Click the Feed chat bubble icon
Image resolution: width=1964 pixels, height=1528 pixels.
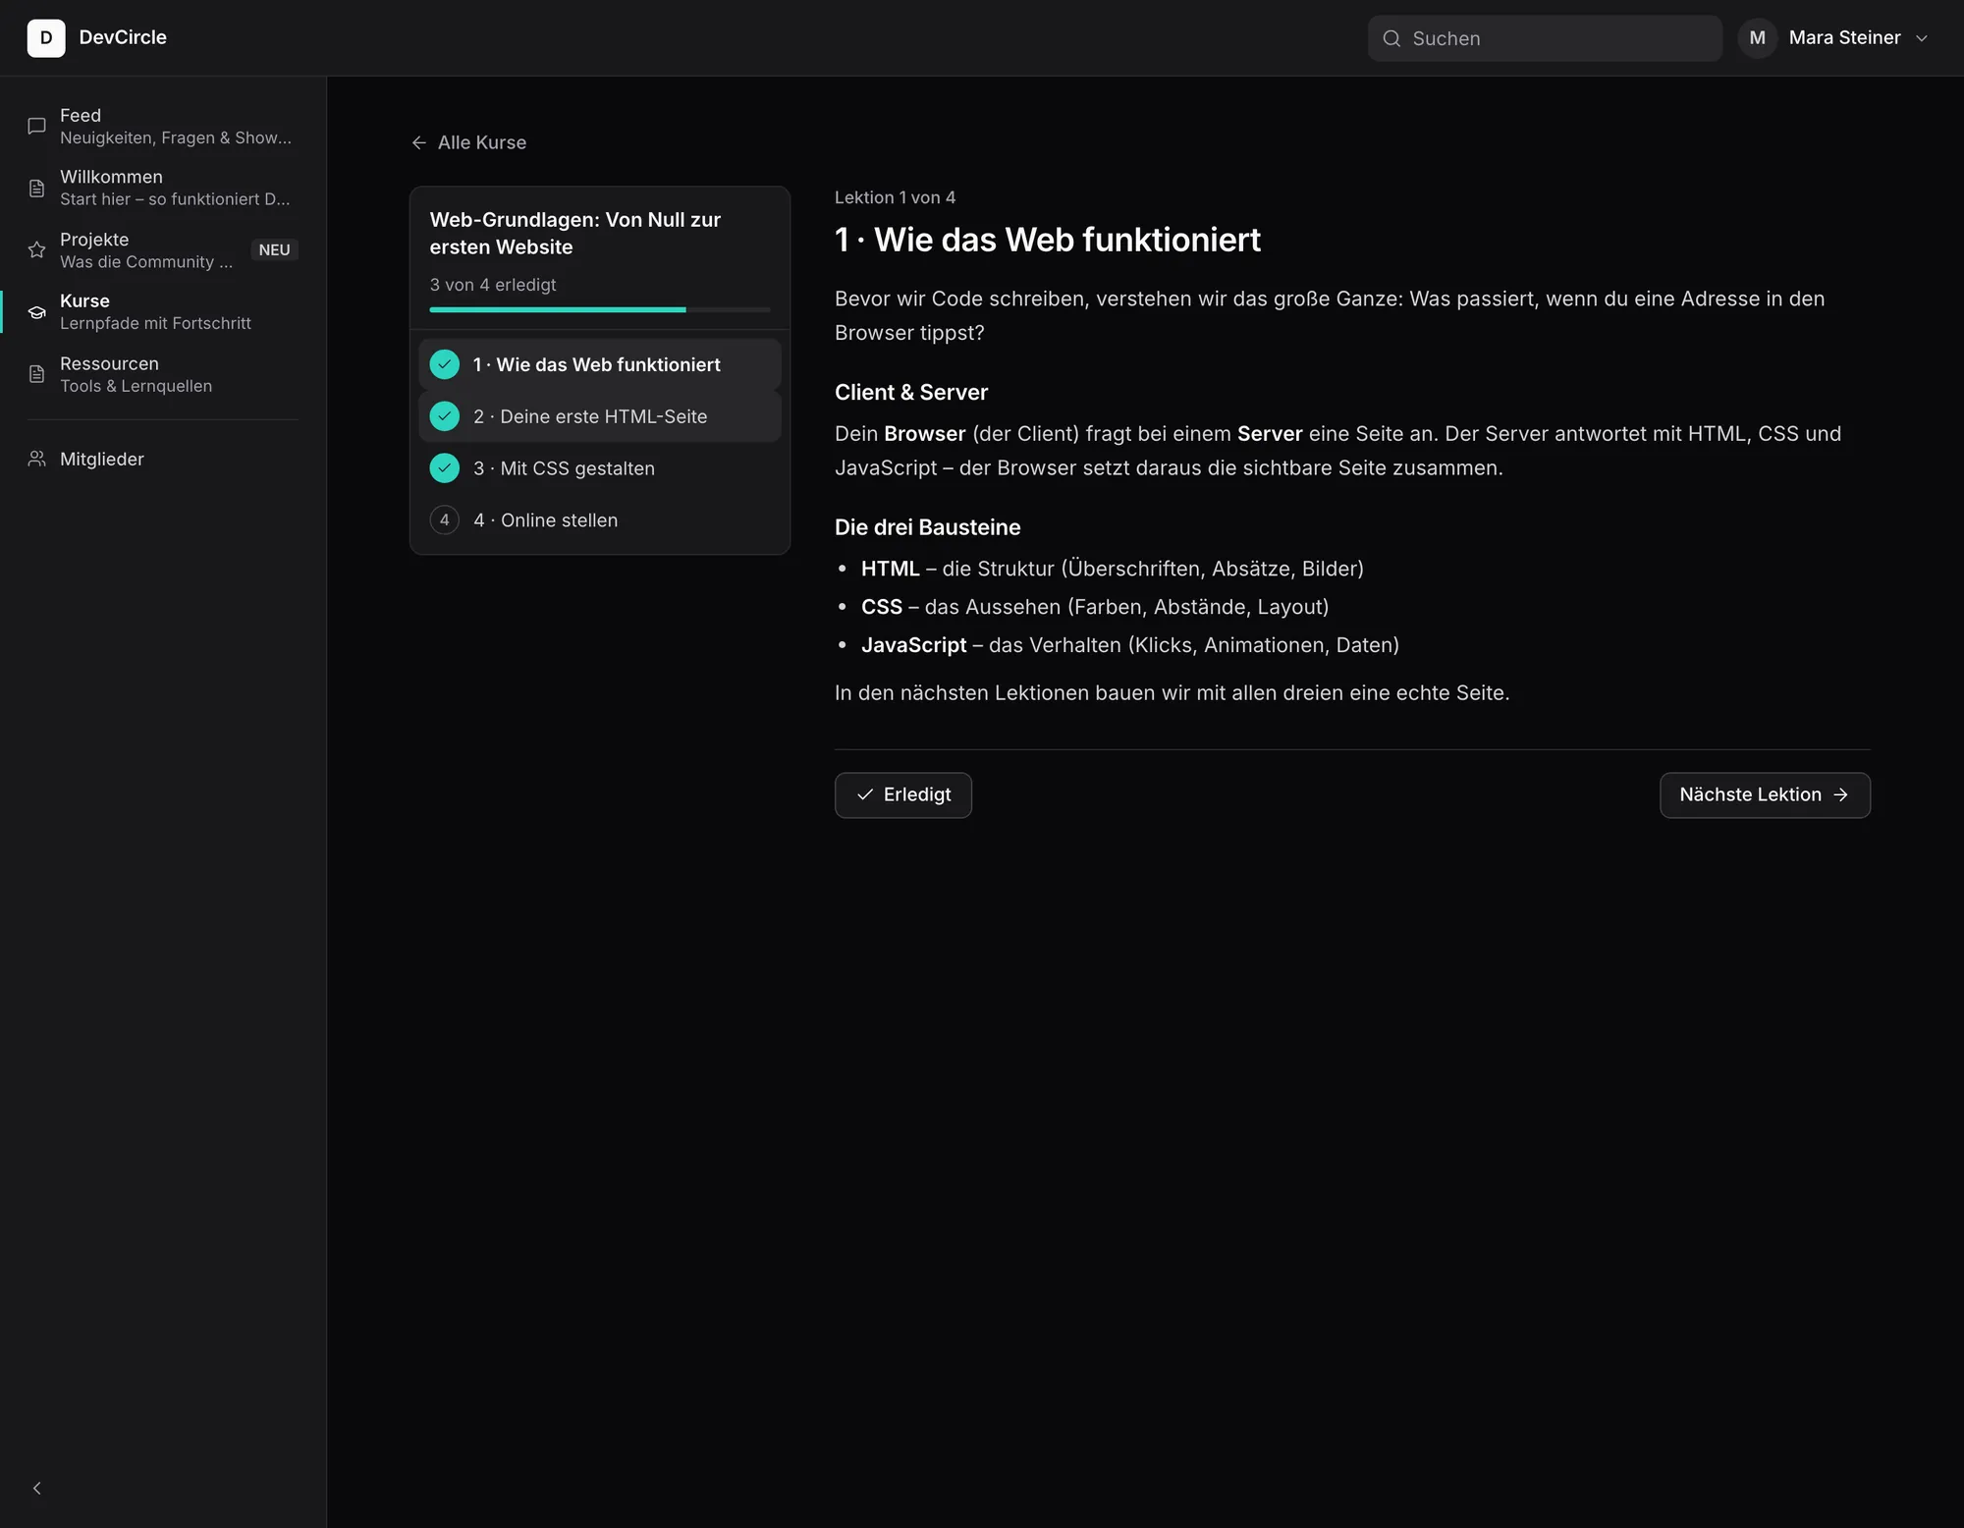click(36, 126)
